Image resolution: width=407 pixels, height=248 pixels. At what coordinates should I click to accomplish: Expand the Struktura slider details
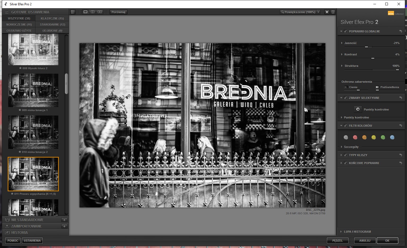342,66
